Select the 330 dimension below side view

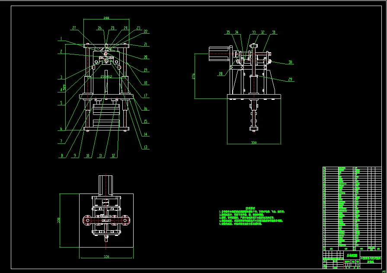254,143
